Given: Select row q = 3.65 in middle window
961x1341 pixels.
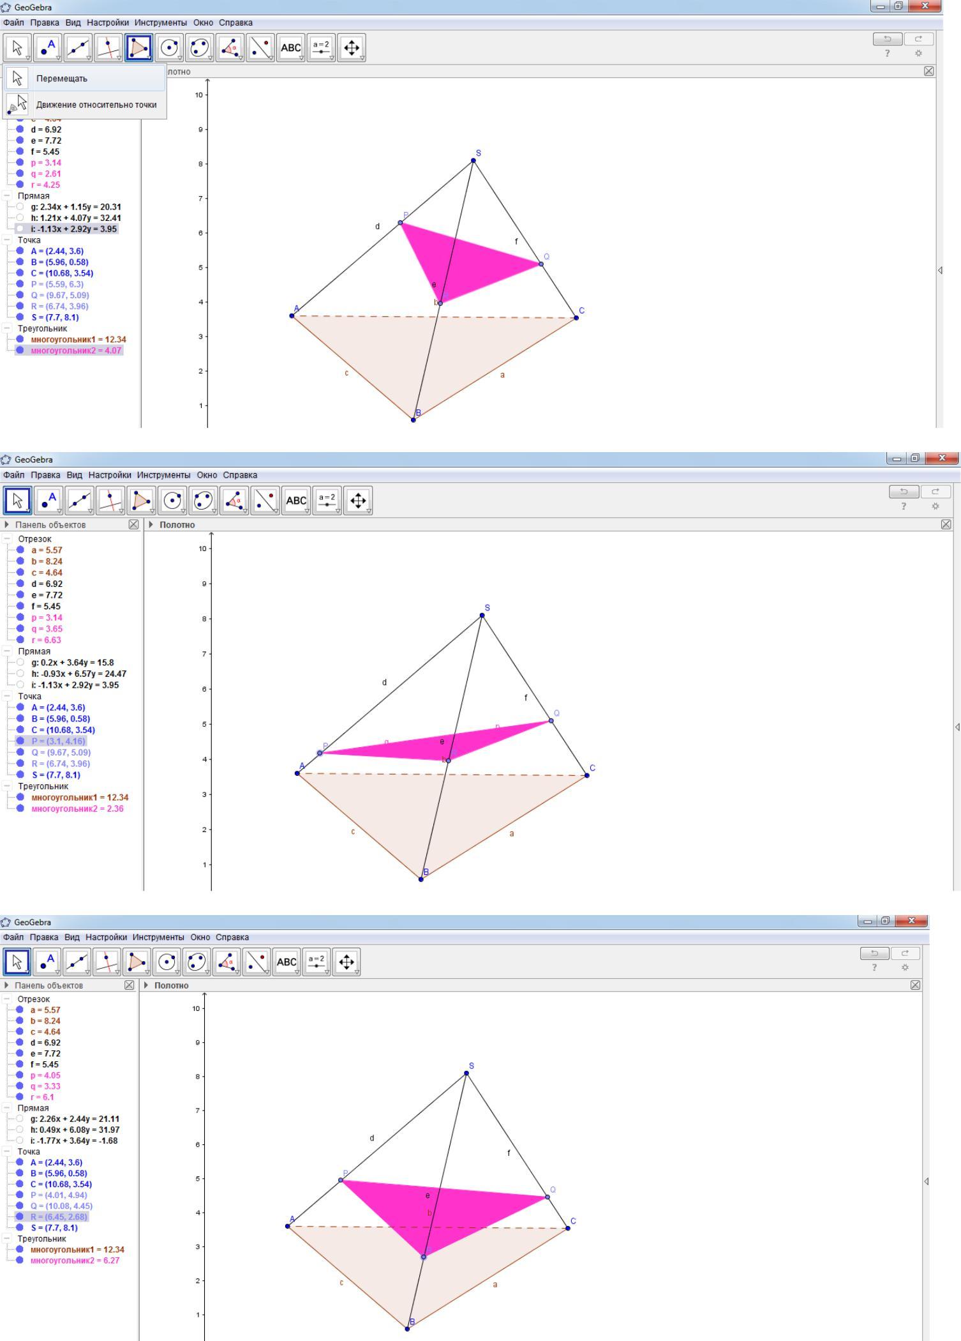Looking at the screenshot, I should [47, 629].
